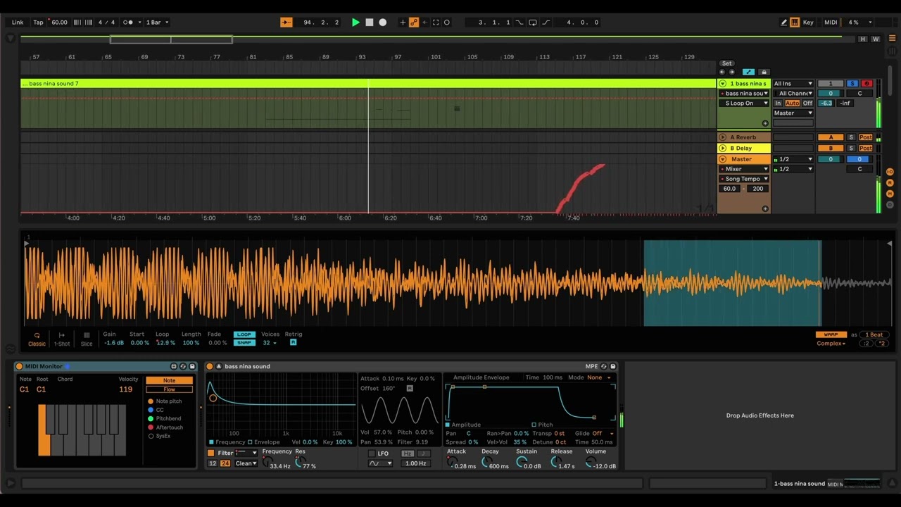Open the Complex warp mode dropdown
The height and width of the screenshot is (507, 901).
click(x=831, y=344)
